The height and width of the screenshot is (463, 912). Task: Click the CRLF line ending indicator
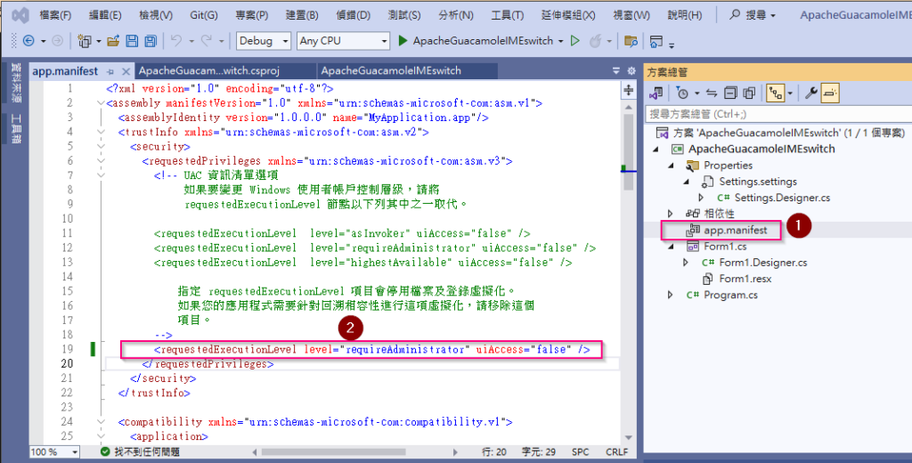click(x=617, y=452)
